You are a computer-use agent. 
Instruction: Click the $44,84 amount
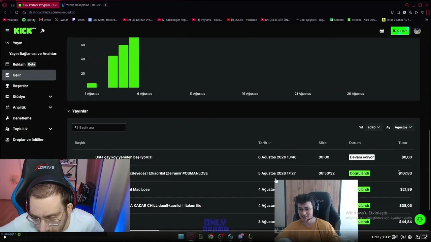(405, 221)
